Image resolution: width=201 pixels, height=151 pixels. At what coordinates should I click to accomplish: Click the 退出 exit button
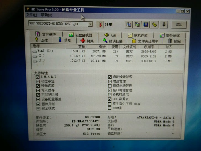[x=179, y=25]
